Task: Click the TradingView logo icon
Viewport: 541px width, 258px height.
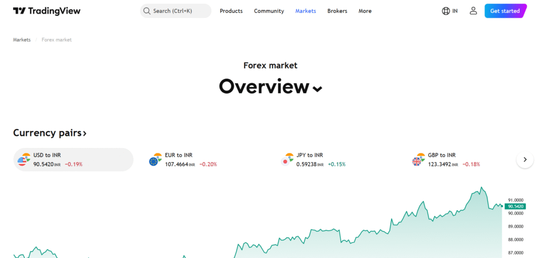Action: [20, 11]
